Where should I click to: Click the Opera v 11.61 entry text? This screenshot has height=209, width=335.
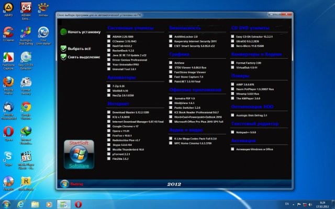[x=121, y=131]
